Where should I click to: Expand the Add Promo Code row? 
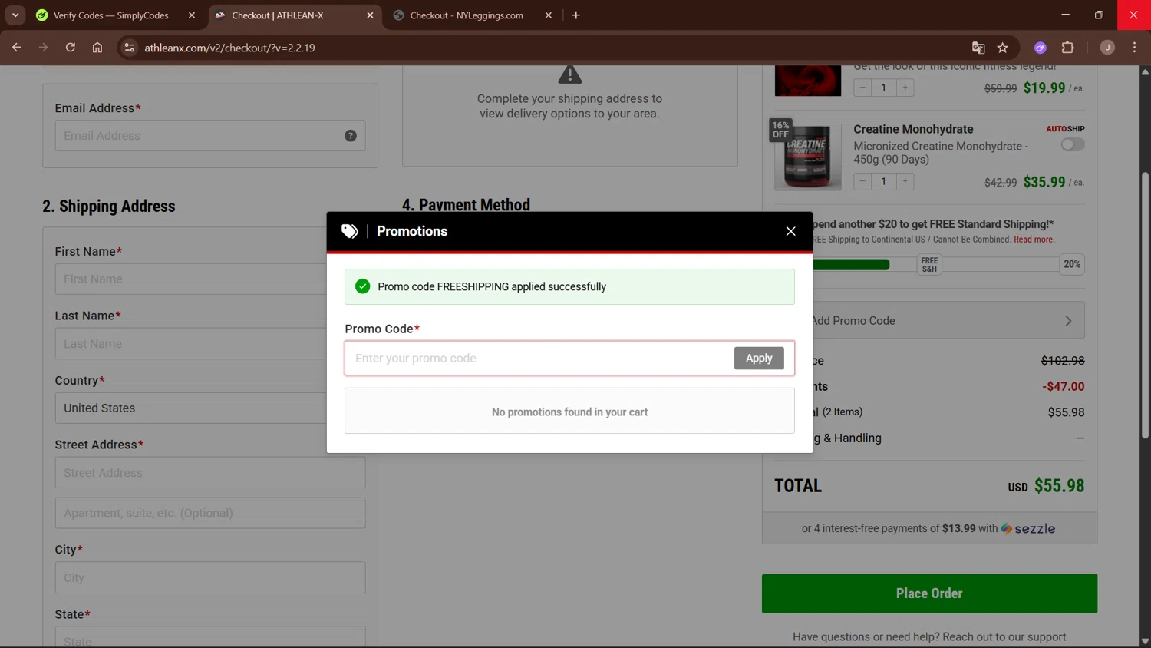(x=948, y=320)
